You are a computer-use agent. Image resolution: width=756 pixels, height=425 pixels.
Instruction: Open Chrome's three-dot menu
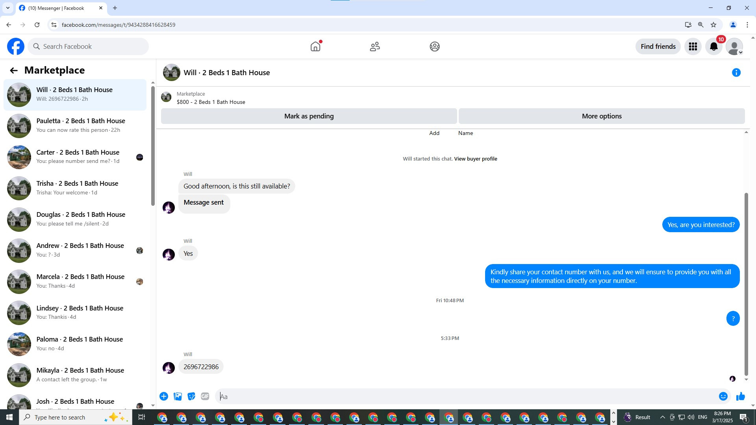(x=747, y=25)
